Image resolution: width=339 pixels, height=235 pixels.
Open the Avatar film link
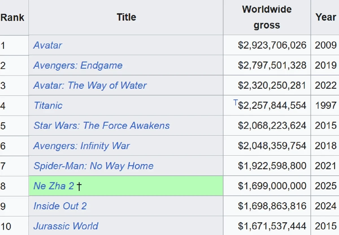[47, 45]
